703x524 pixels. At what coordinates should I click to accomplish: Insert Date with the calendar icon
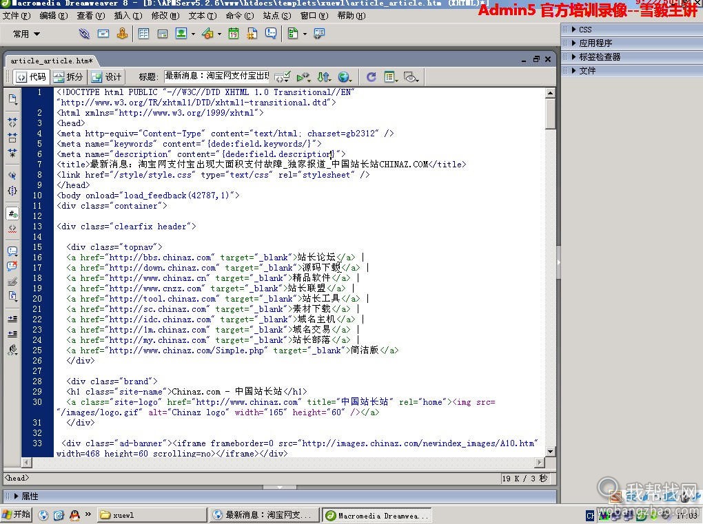234,34
